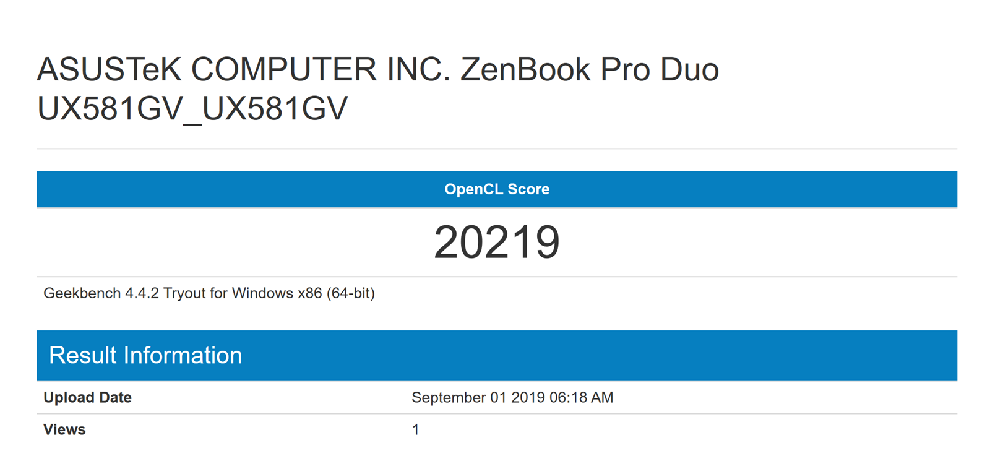Screen dimensions: 990x456
Task: Click the Result Information section header
Action: [145, 355]
